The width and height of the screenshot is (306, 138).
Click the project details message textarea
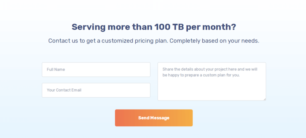click(212, 86)
